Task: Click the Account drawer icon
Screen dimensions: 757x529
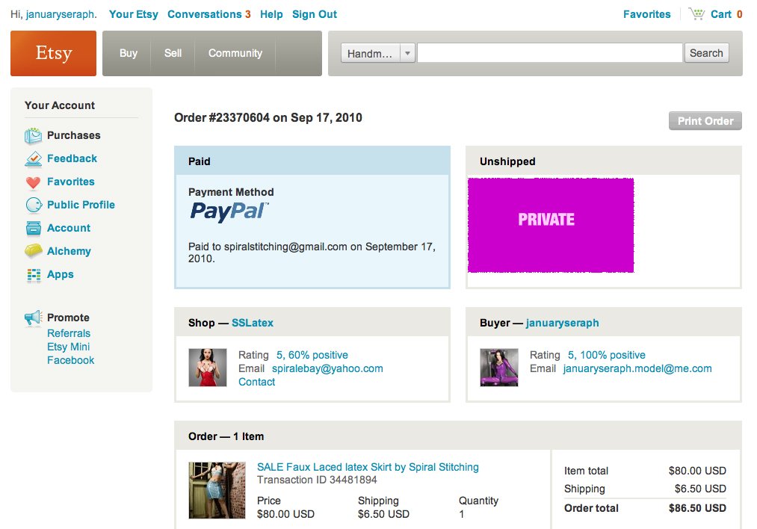Action: coord(34,229)
